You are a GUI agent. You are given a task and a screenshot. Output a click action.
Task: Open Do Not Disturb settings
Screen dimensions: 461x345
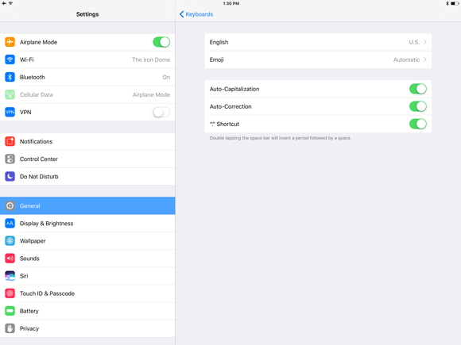(87, 176)
